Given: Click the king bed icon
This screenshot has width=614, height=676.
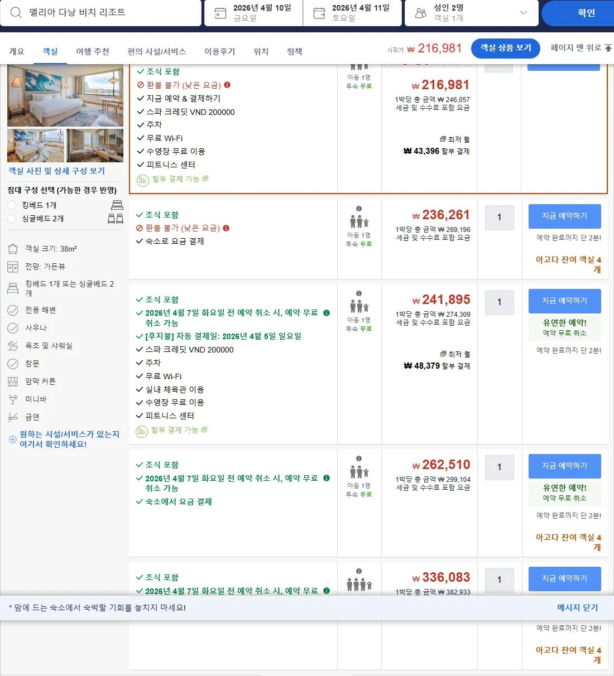Looking at the screenshot, I should point(117,205).
